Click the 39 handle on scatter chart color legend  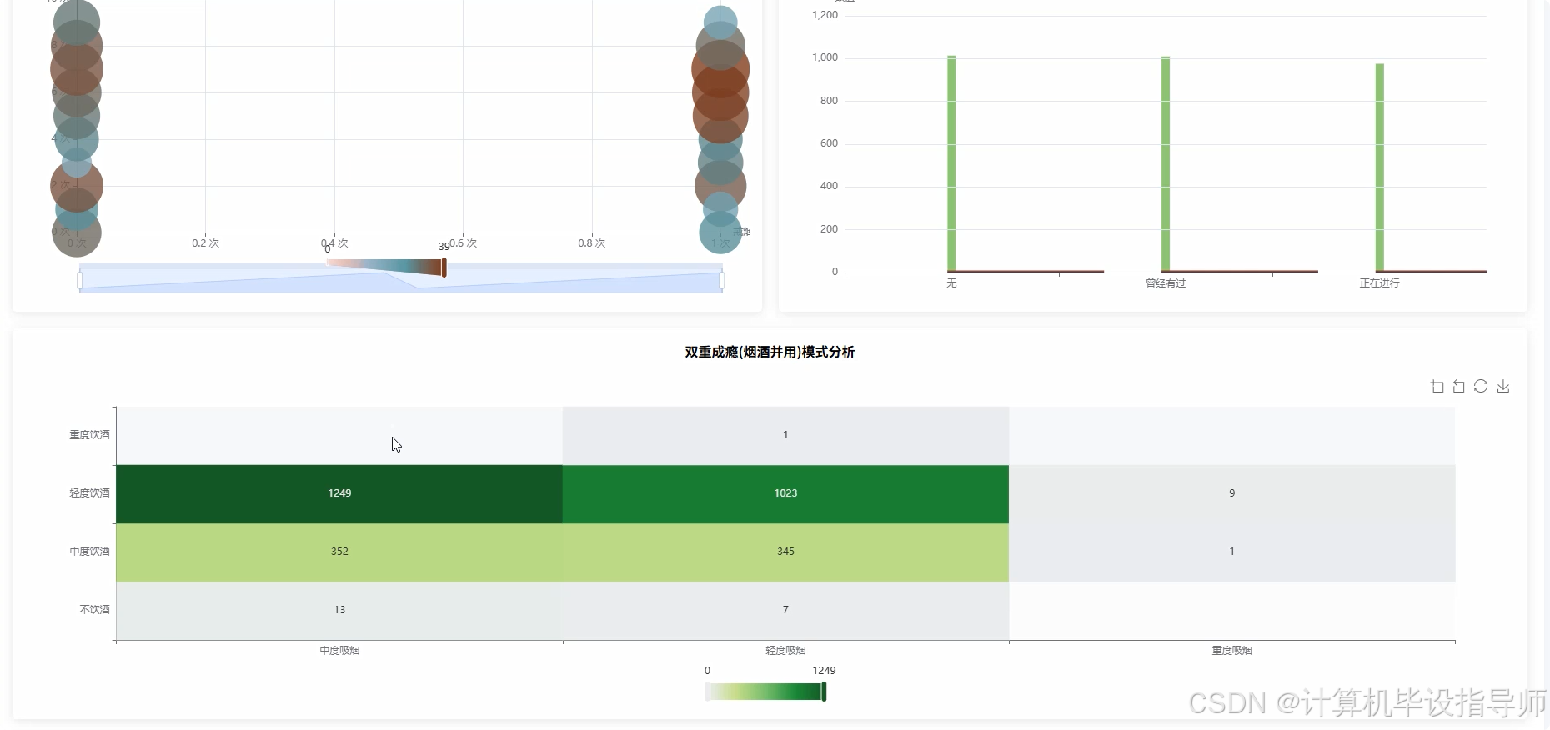(444, 267)
